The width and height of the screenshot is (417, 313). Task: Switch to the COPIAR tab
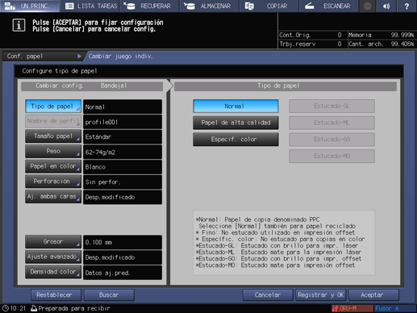pyautogui.click(x=269, y=6)
